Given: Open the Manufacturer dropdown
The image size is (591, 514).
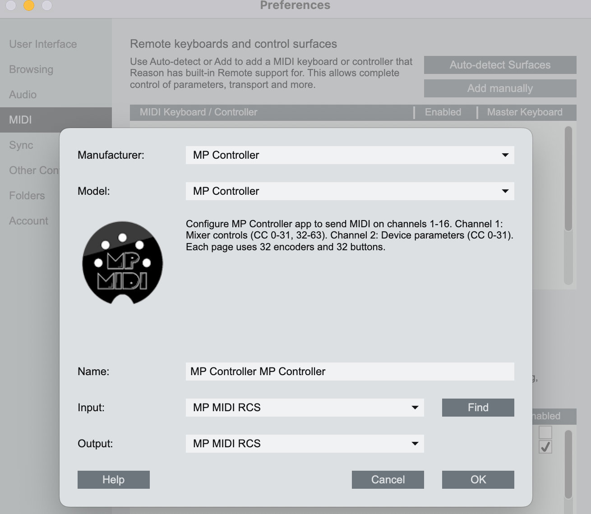Looking at the screenshot, I should point(350,155).
